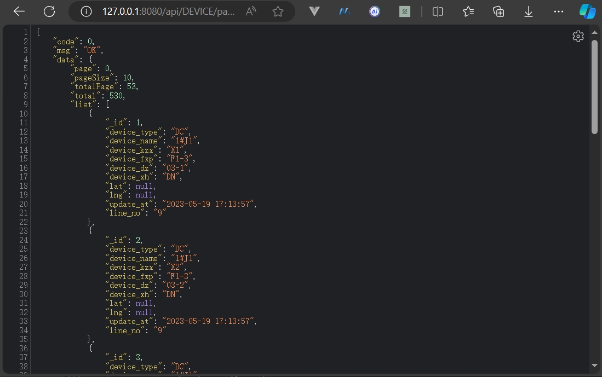Screen dimensions: 602x377
Task: Click the blue wave extension icon
Action: pos(345,11)
